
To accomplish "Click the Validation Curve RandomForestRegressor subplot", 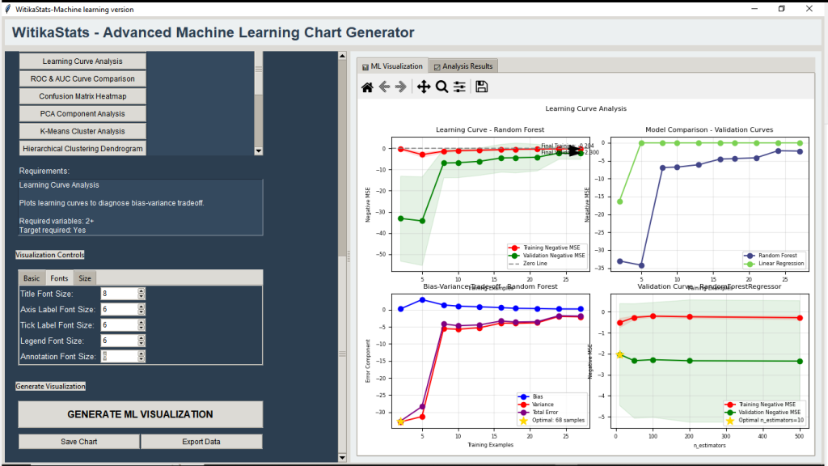I will (x=710, y=361).
